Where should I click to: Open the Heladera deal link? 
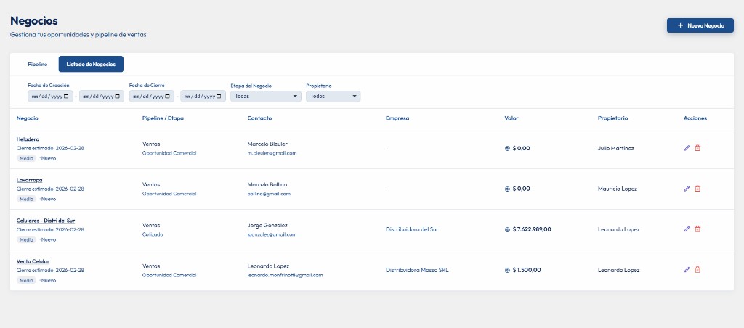click(x=28, y=139)
